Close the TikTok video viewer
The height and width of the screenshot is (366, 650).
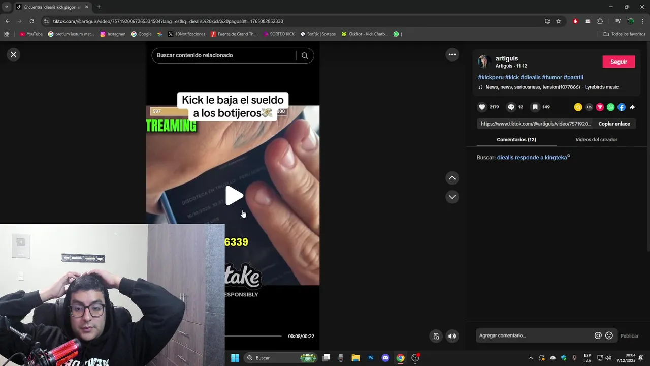coord(14,54)
